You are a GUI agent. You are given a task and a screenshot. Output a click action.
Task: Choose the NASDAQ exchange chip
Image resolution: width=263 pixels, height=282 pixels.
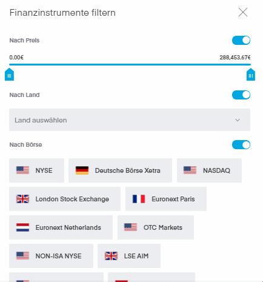point(209,170)
